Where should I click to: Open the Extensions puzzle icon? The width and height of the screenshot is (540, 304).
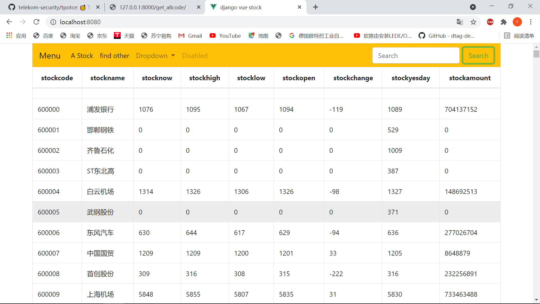504,22
